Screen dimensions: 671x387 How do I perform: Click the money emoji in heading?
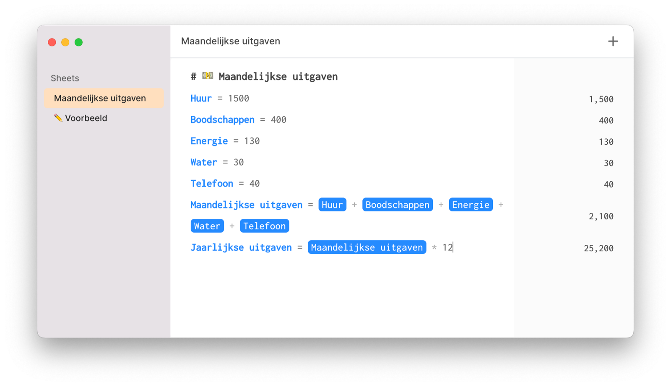tap(208, 76)
